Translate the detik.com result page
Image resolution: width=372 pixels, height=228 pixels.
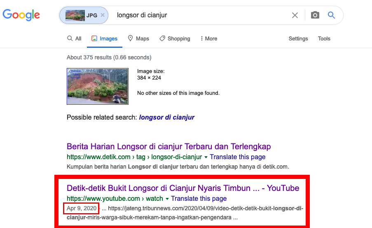(237, 157)
